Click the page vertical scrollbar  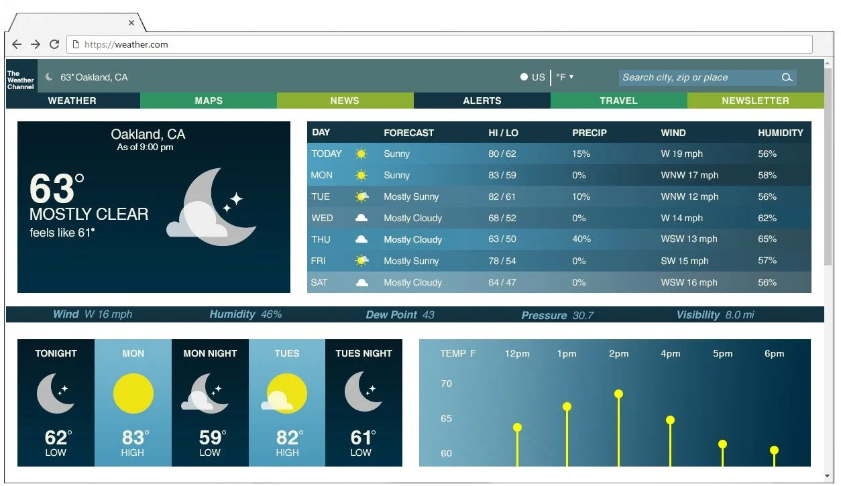[x=829, y=168]
